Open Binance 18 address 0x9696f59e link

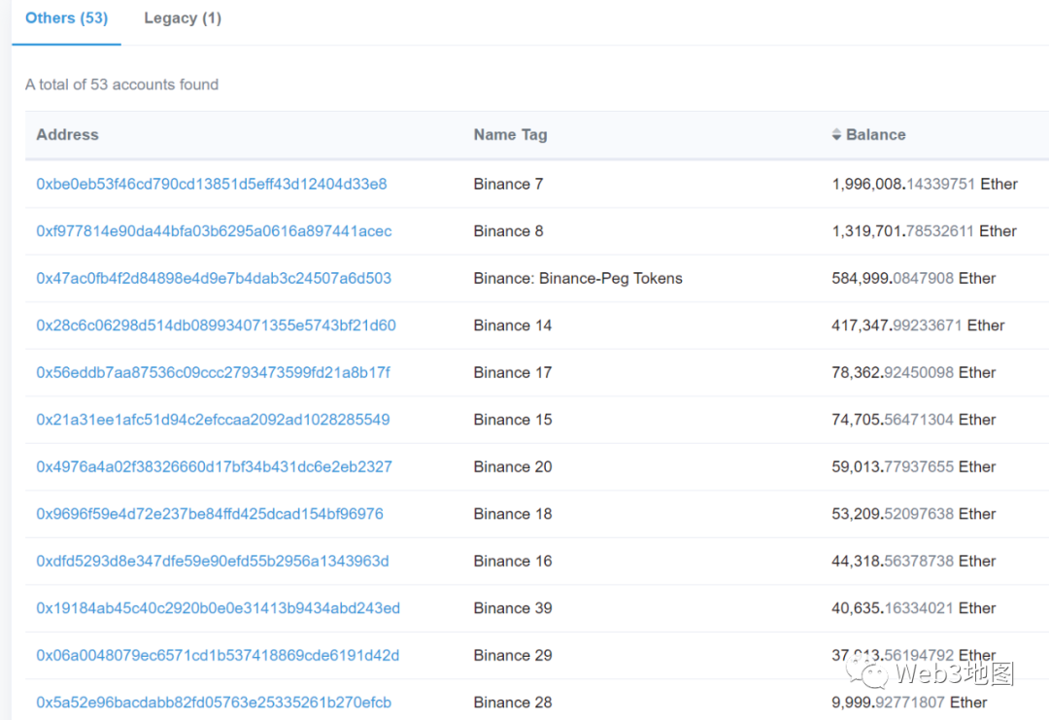pyautogui.click(x=210, y=514)
